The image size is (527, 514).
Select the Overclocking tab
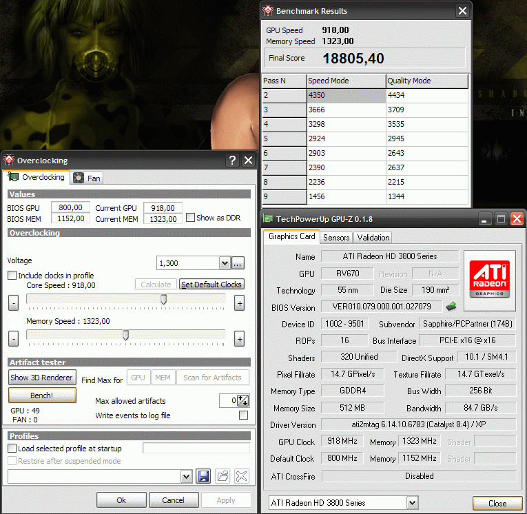pyautogui.click(x=37, y=177)
